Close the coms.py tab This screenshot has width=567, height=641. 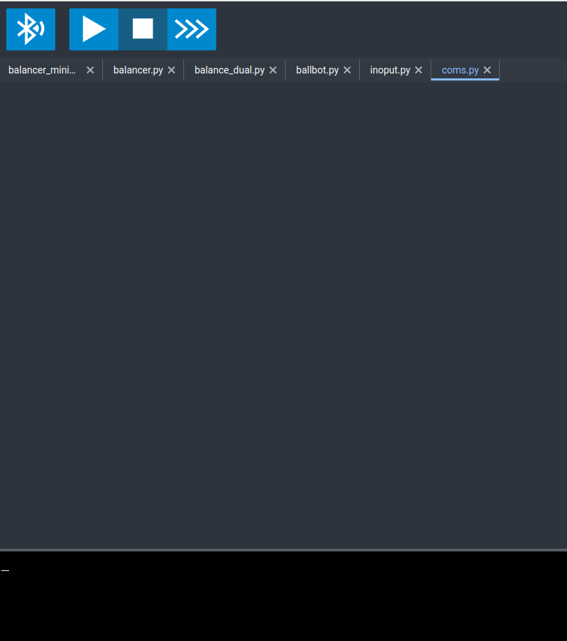pyautogui.click(x=486, y=70)
